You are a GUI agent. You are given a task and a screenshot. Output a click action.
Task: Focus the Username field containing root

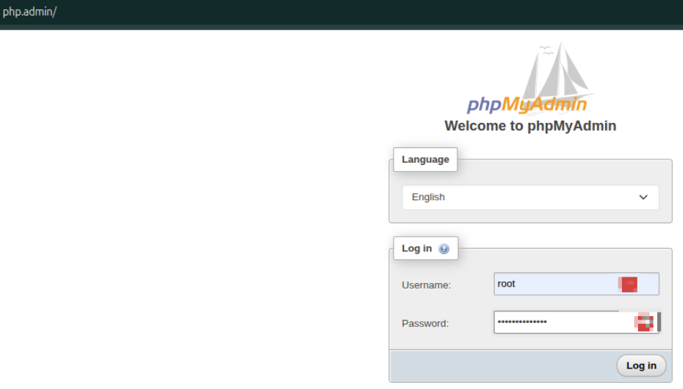coord(576,284)
